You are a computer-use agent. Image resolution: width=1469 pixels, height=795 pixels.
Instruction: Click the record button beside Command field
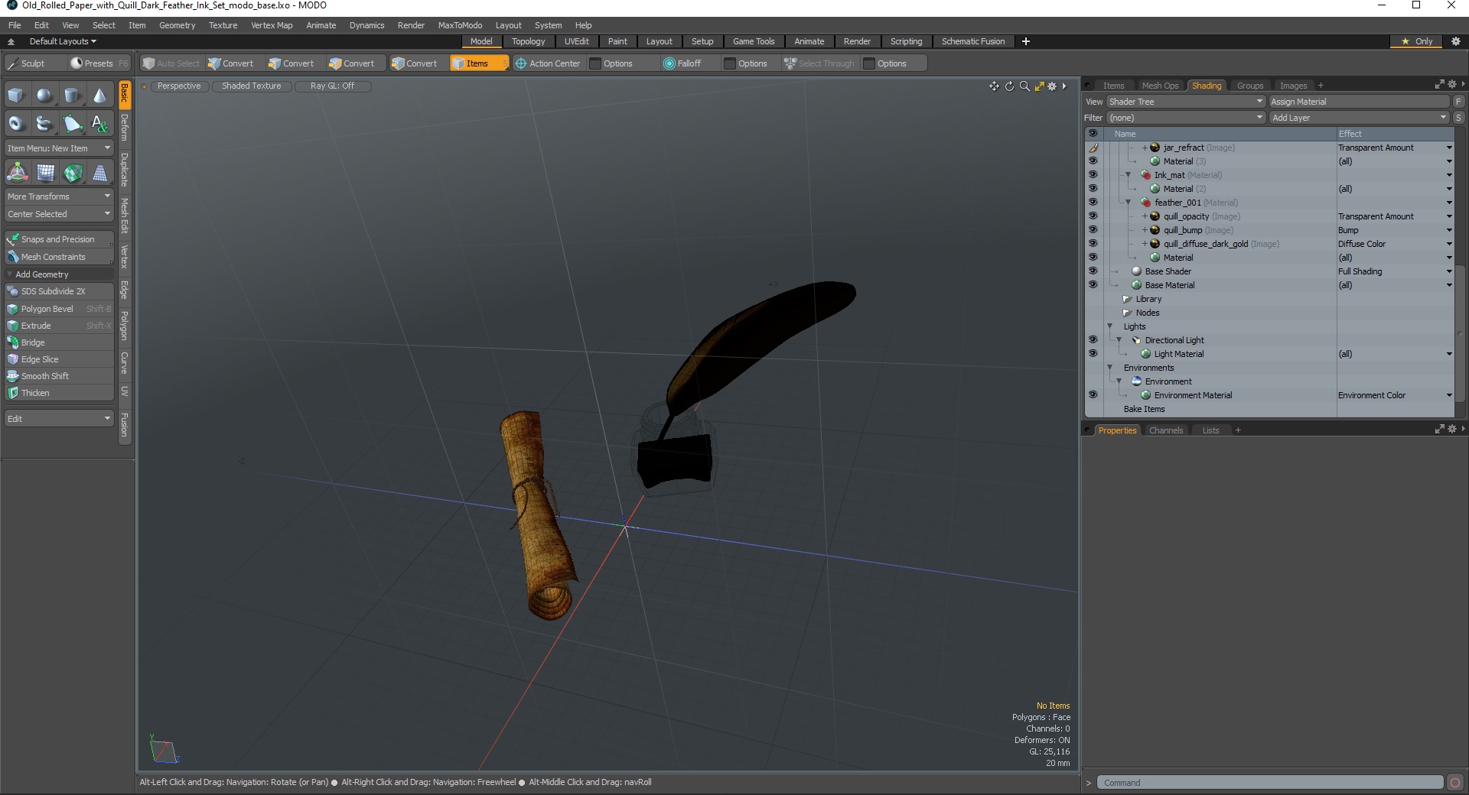pyautogui.click(x=1455, y=783)
